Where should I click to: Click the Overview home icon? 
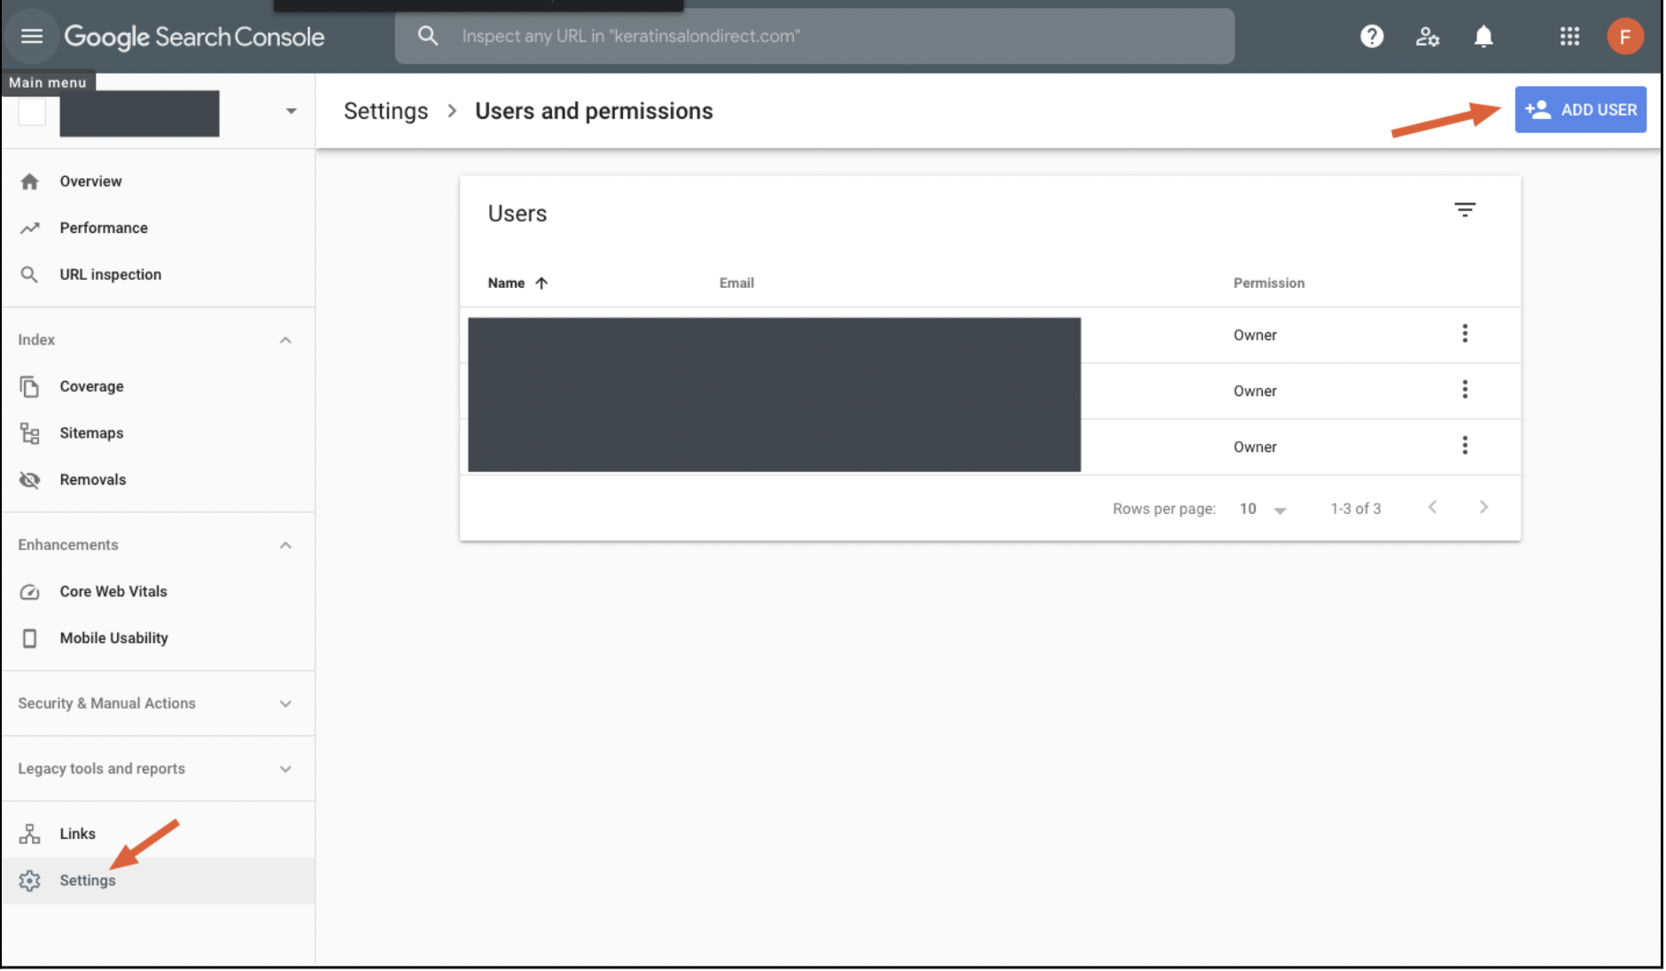tap(29, 182)
